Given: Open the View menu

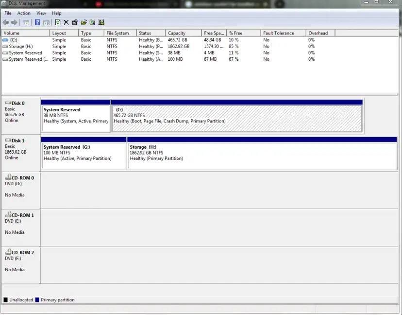Looking at the screenshot, I should pyautogui.click(x=41, y=13).
